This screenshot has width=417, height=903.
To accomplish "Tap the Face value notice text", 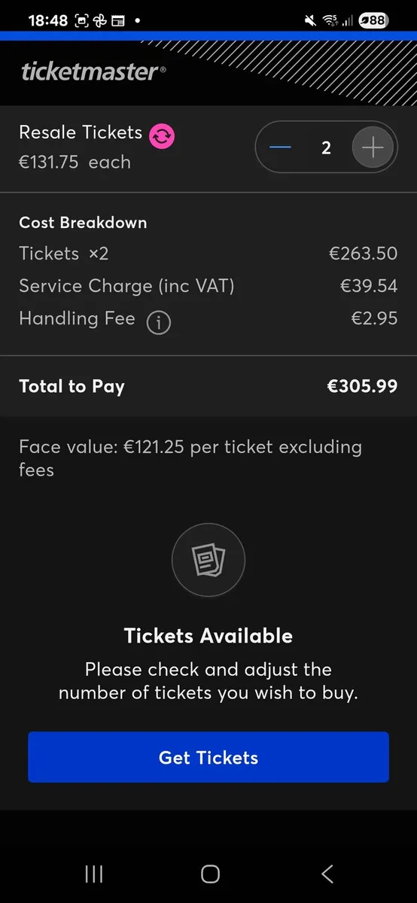I will (190, 458).
